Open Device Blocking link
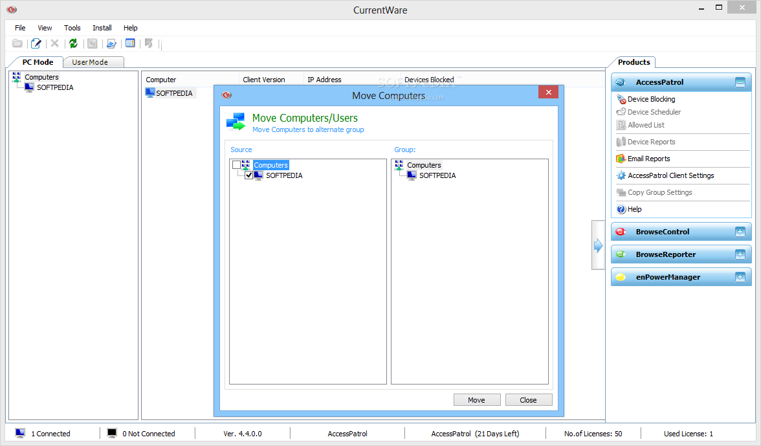The height and width of the screenshot is (446, 761). pyautogui.click(x=651, y=99)
